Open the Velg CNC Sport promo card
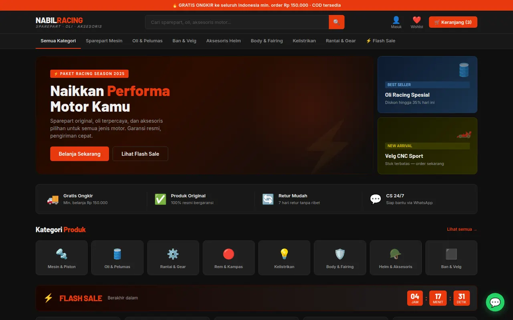The width and height of the screenshot is (513, 320). (427, 146)
